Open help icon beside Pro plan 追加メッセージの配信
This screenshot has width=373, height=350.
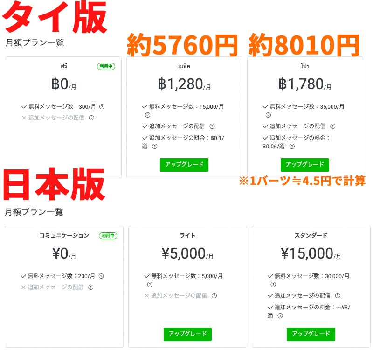pyautogui.click(x=333, y=126)
